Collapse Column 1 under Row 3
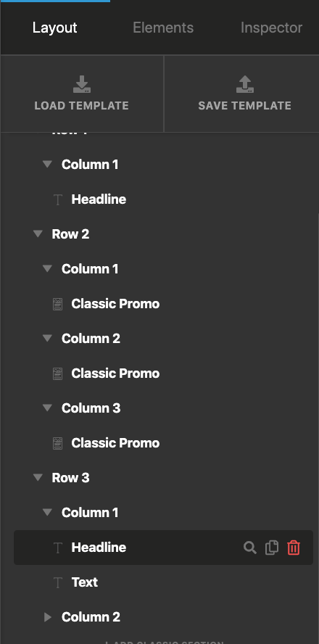Screen dimensions: 319x644 48,512
